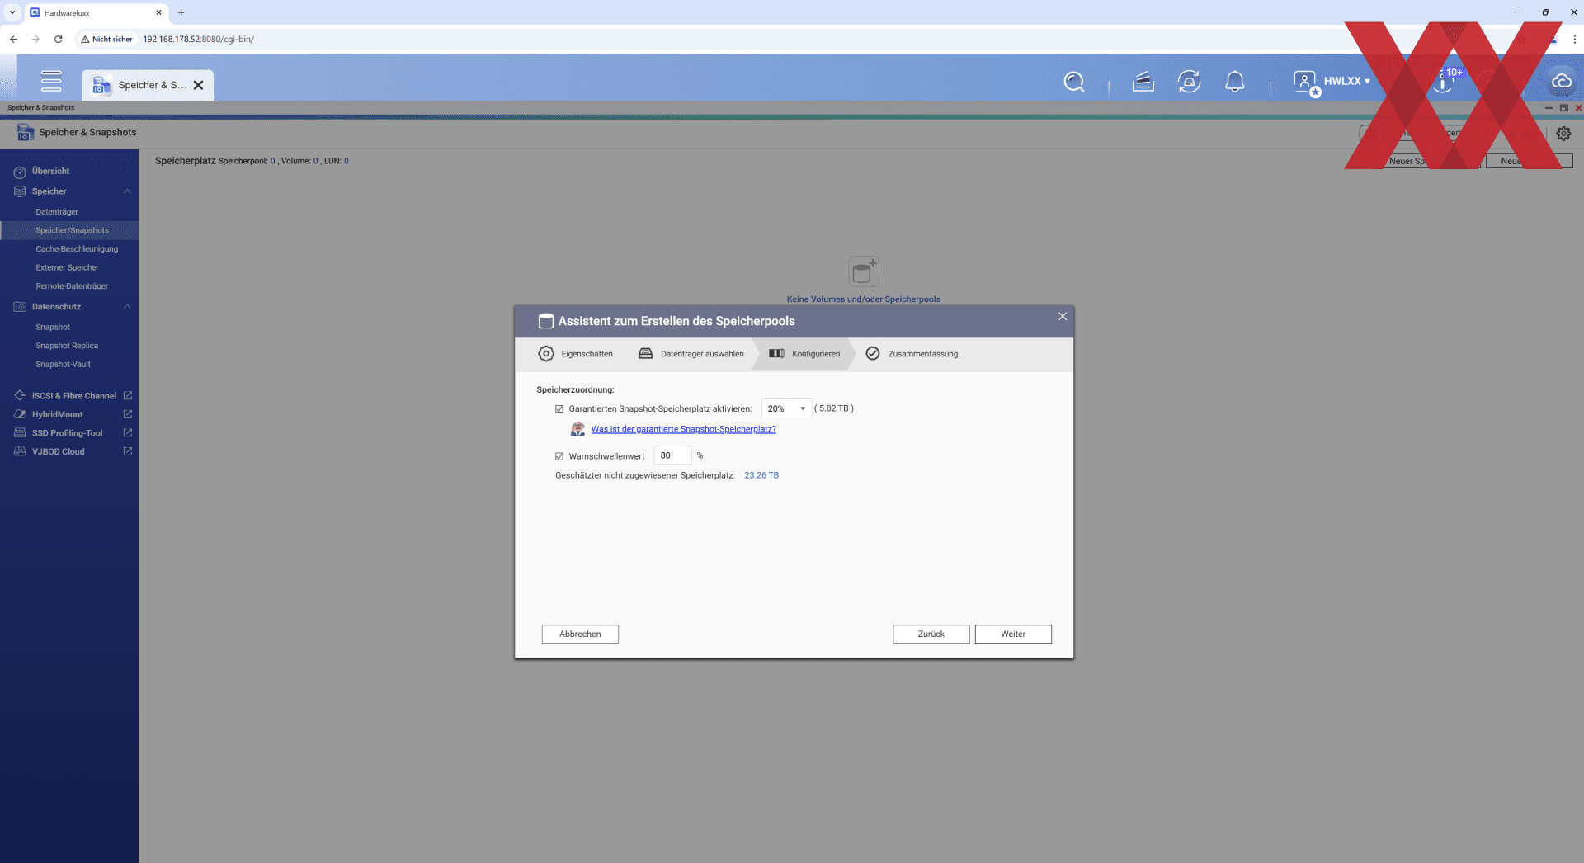Screen dimensions: 1584x863
Task: Open a new Chrome tab
Action: click(x=181, y=12)
